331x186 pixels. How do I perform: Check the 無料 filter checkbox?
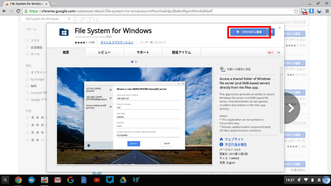pos(27,86)
